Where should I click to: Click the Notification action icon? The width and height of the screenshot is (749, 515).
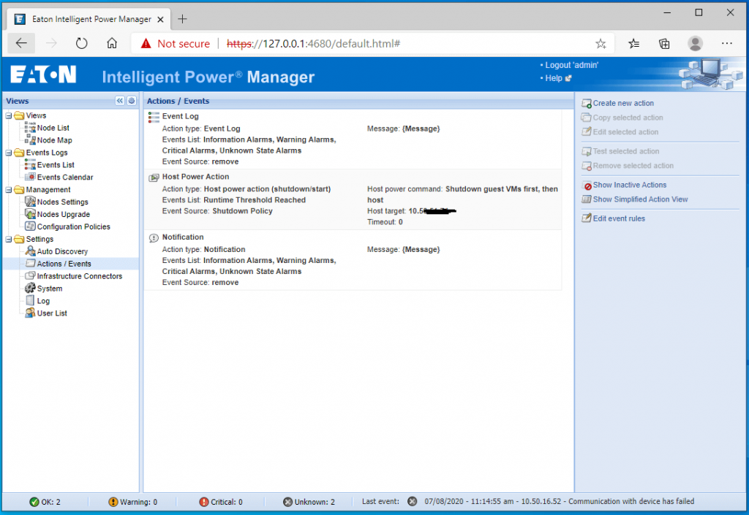154,238
